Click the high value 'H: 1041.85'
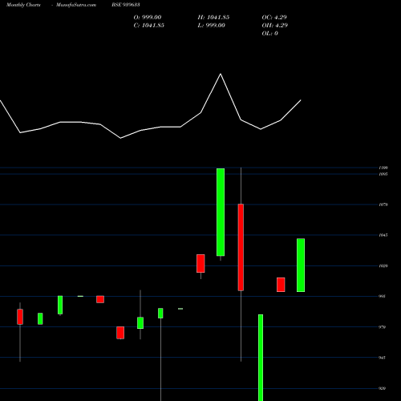The width and height of the screenshot is (401, 401). coord(213,18)
